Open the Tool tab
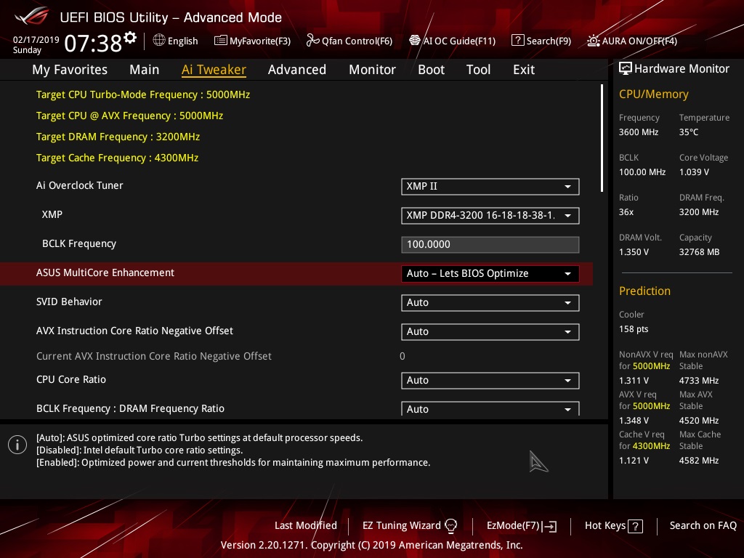 pyautogui.click(x=478, y=70)
